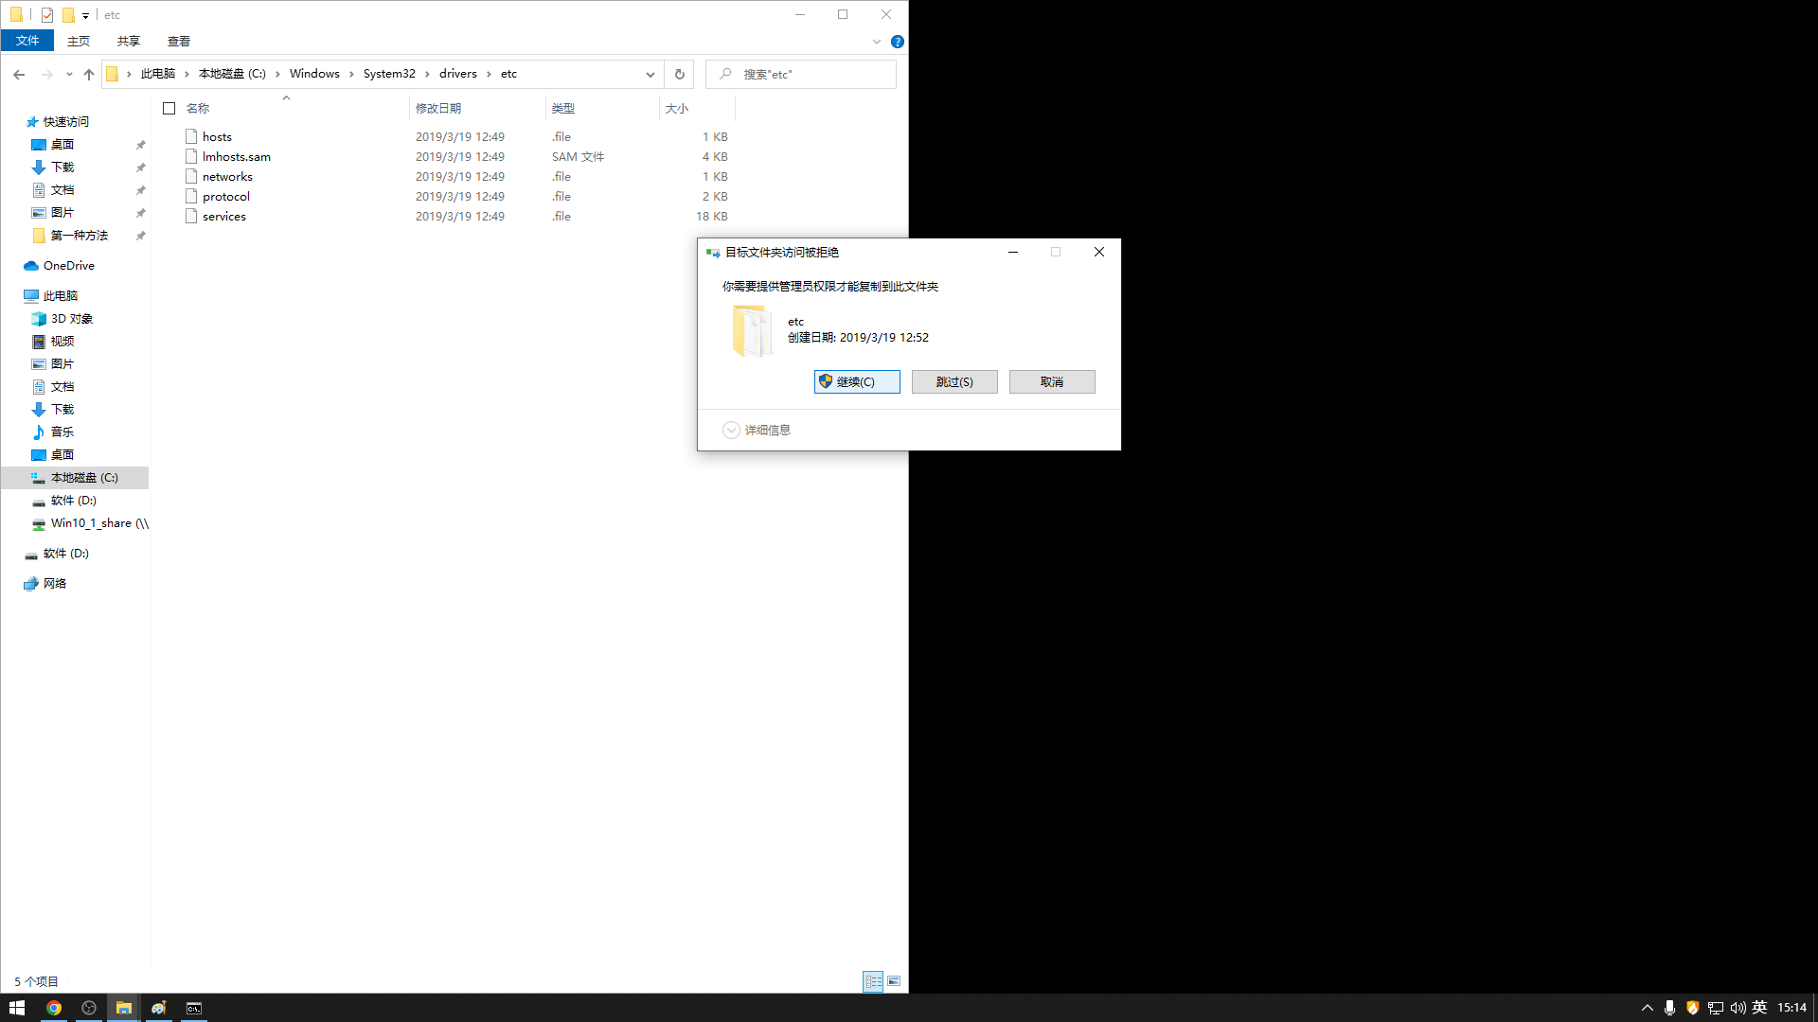Click the Back navigation arrow
Screen dimensions: 1818x1022
pos(19,74)
